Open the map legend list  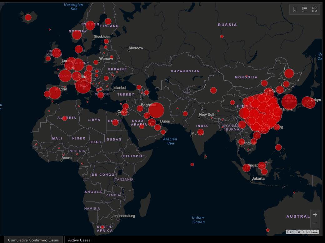[x=304, y=9]
